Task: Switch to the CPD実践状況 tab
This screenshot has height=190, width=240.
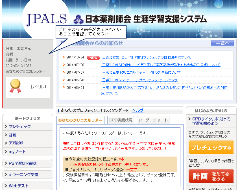Action: tap(121, 120)
